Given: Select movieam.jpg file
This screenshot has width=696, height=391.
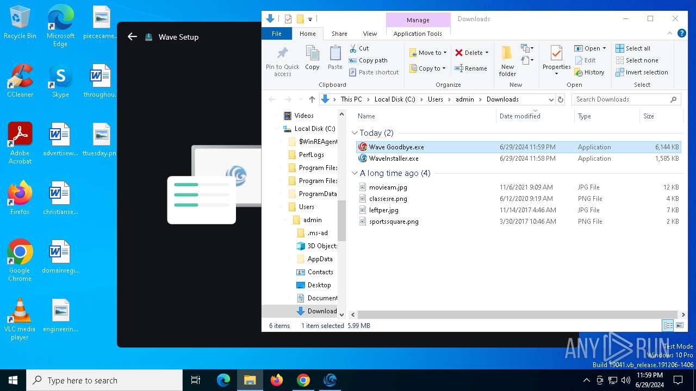Looking at the screenshot, I should 388,187.
